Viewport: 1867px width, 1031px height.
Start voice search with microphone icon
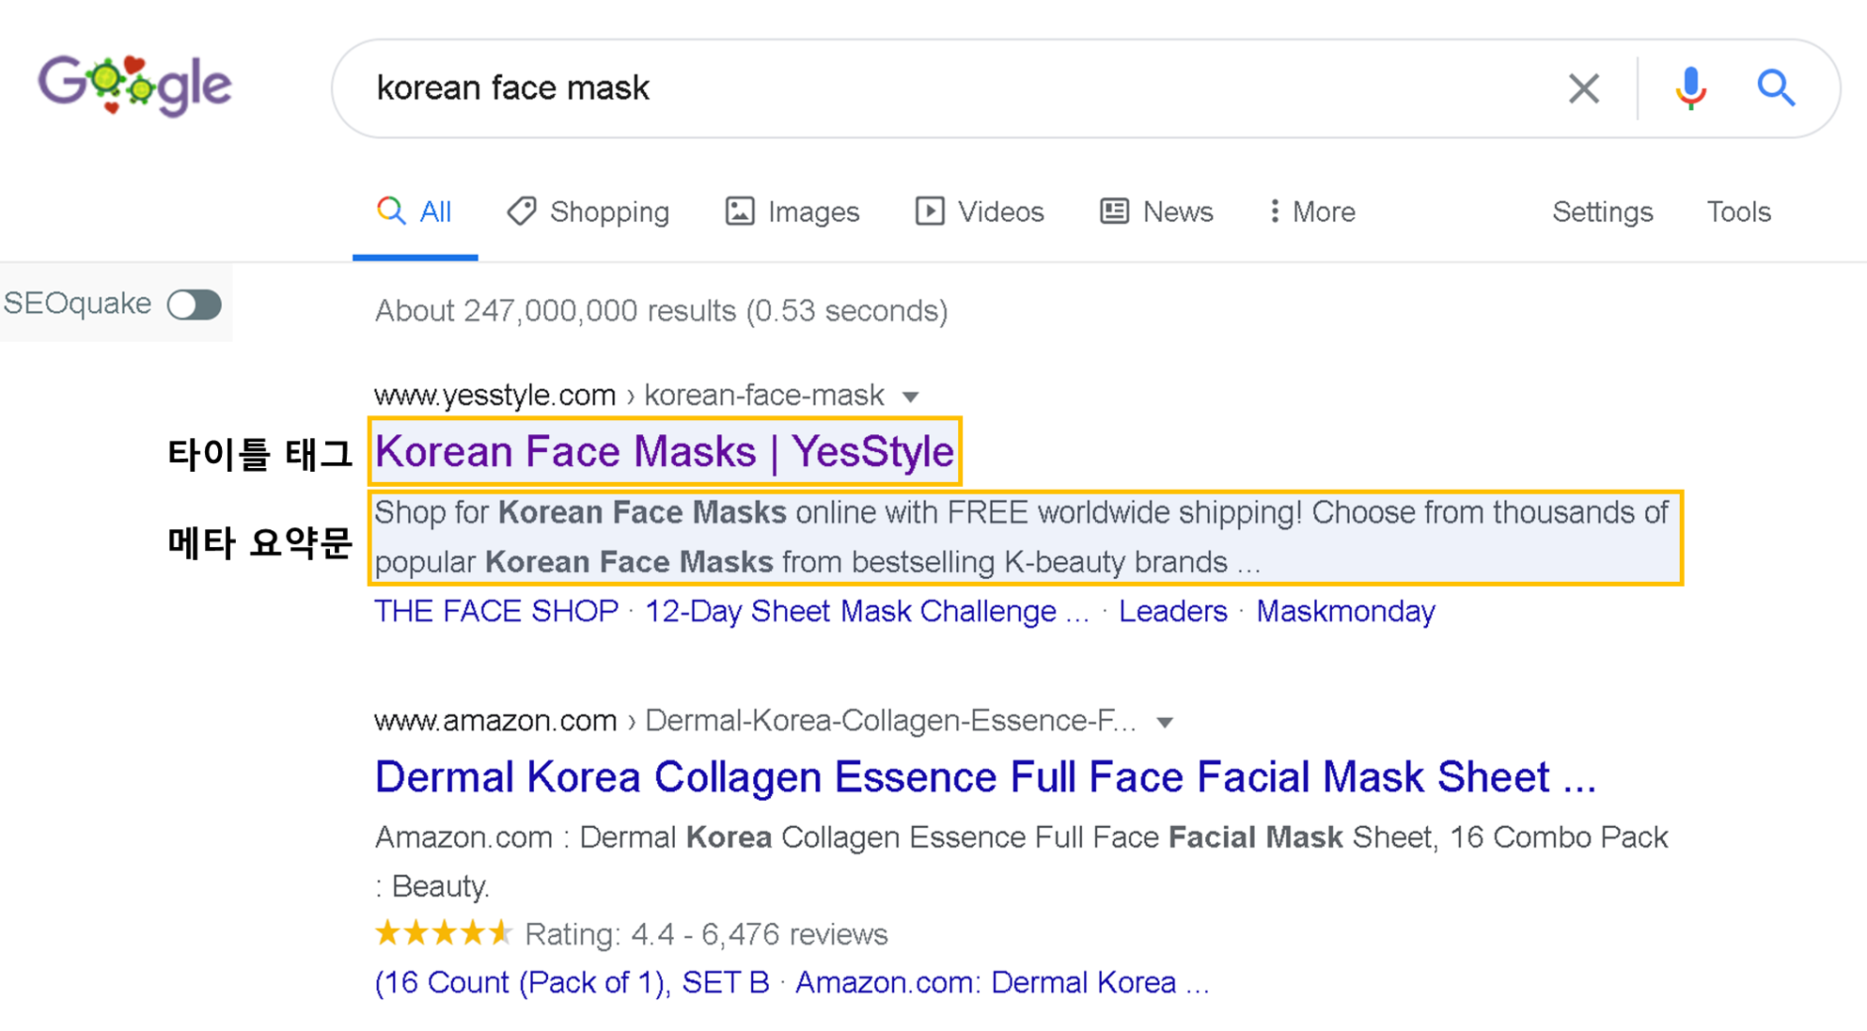1690,88
